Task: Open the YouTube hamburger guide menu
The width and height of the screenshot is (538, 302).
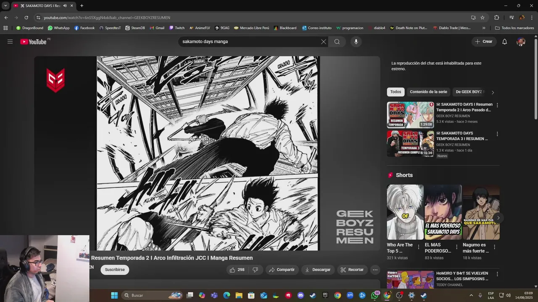Action: coord(10,42)
